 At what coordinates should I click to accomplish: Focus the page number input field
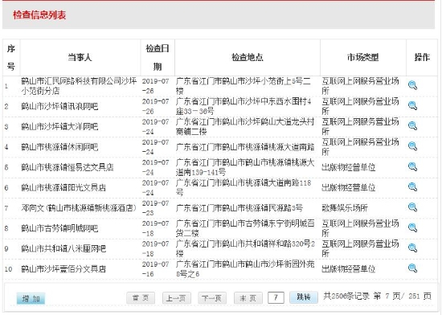point(276,297)
